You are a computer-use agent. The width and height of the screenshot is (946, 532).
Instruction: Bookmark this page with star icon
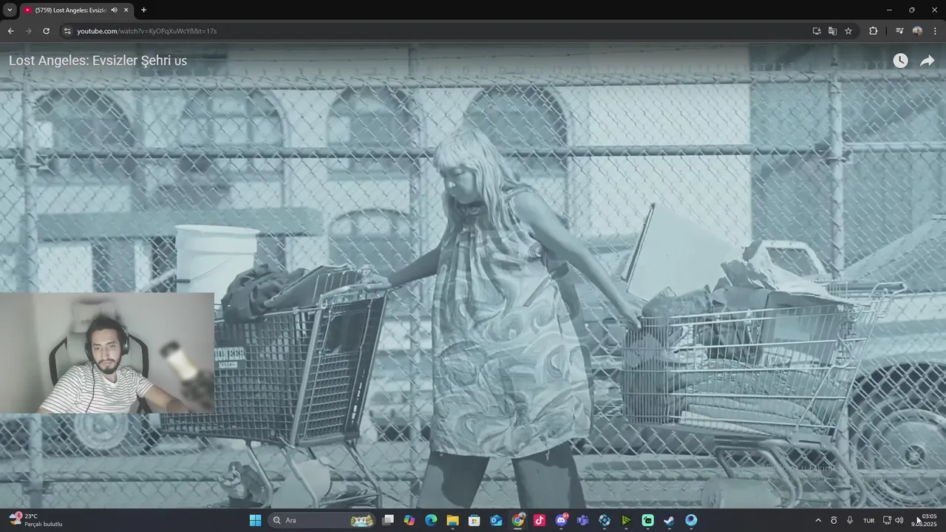(848, 31)
